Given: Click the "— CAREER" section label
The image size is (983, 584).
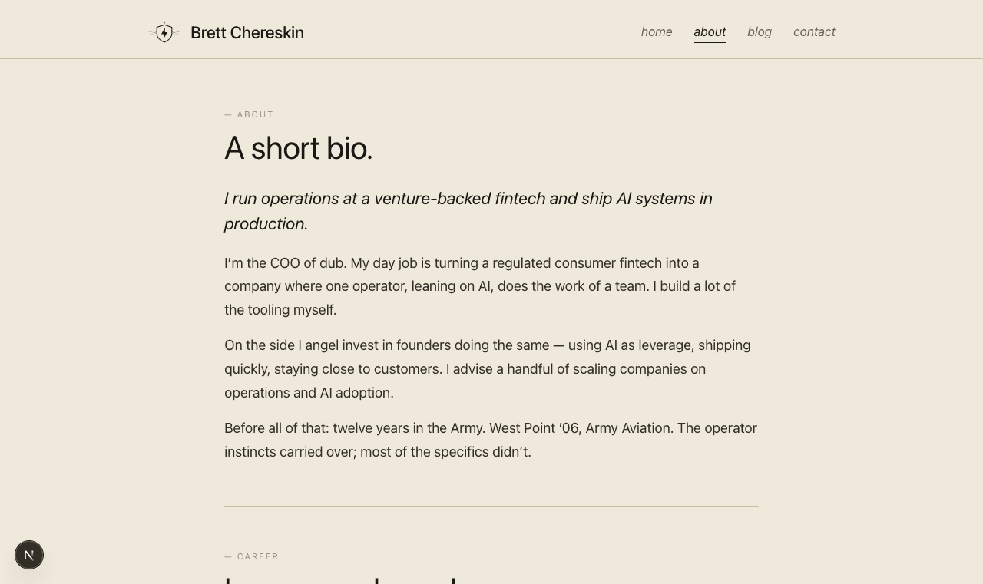Looking at the screenshot, I should [x=252, y=556].
